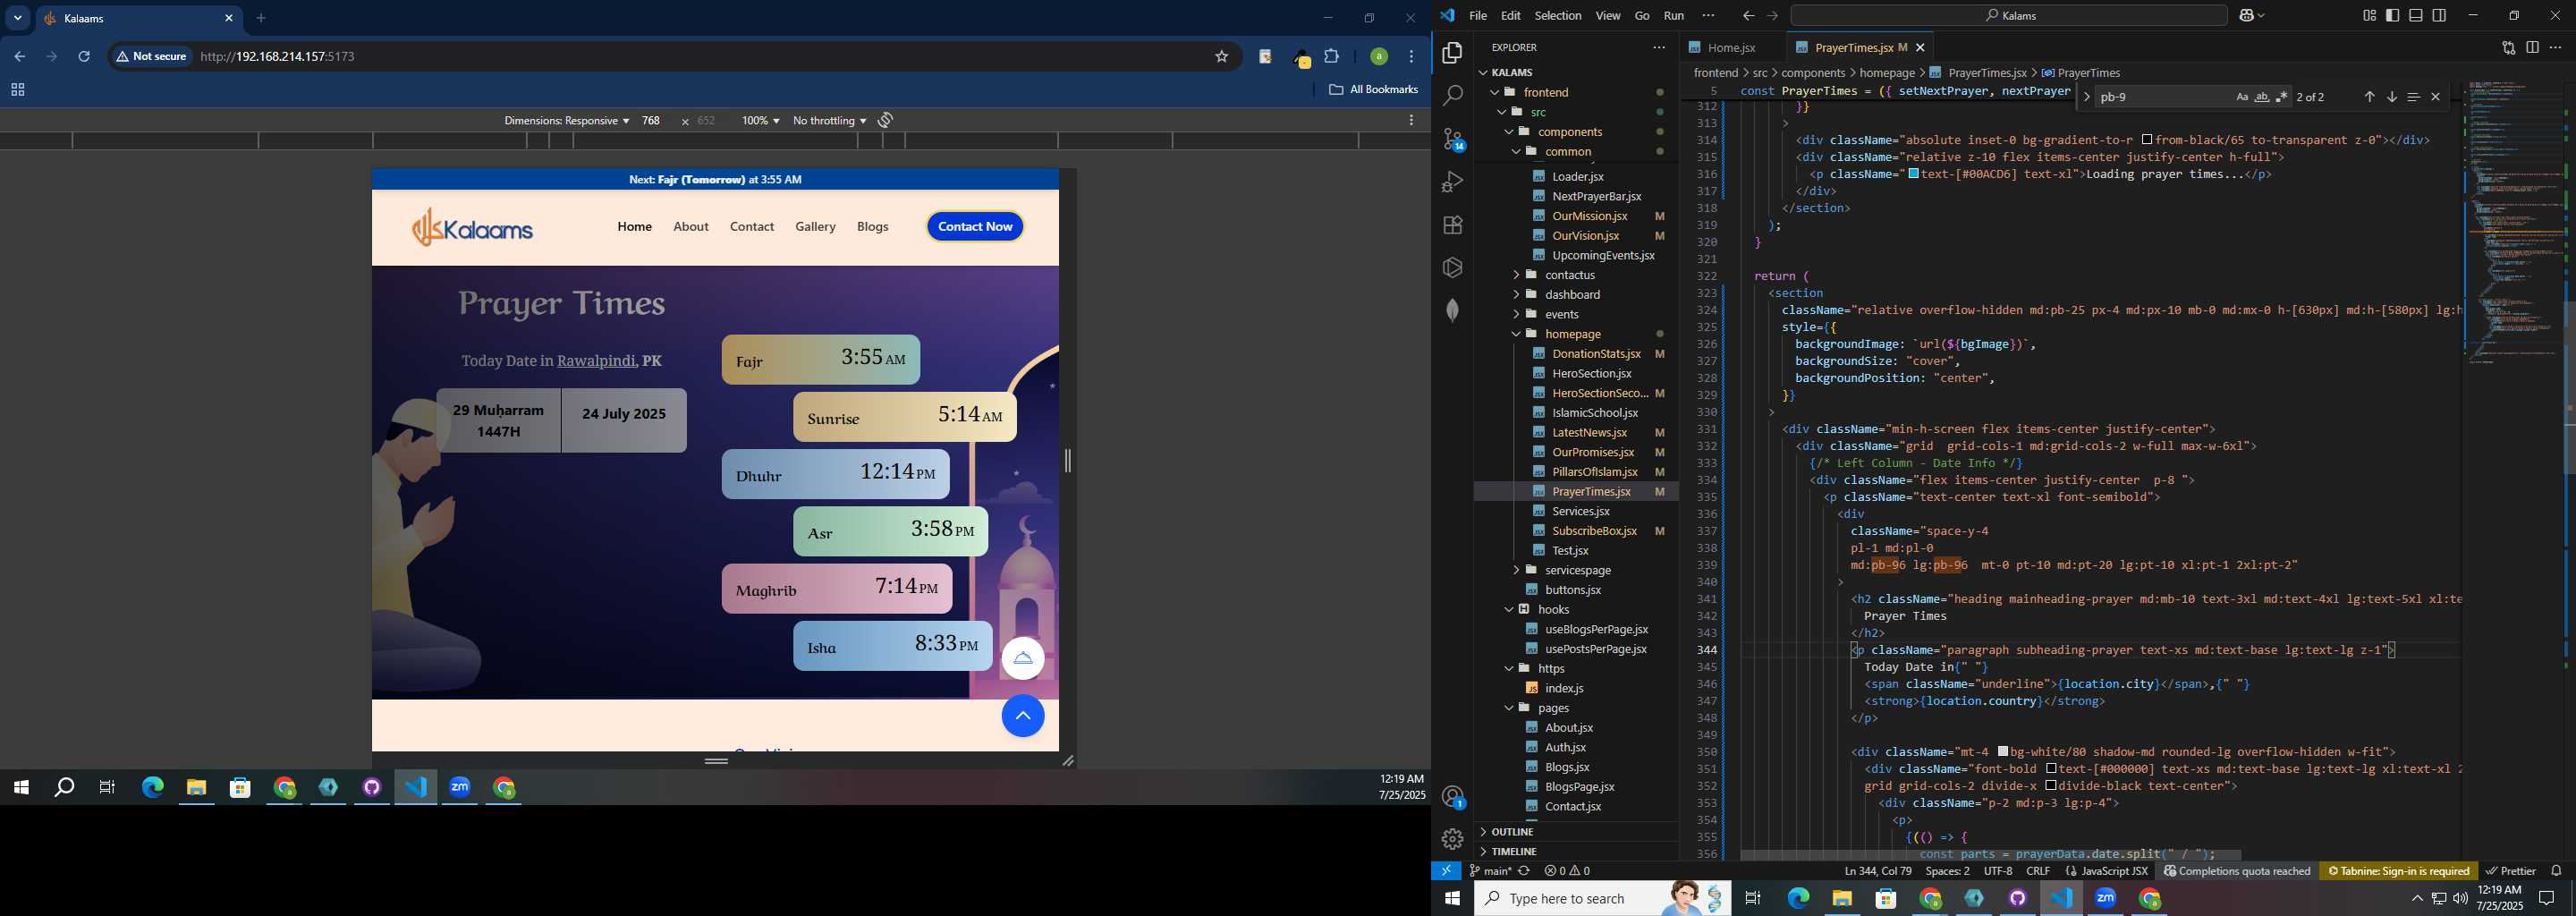Open the Go menu in VS Code
This screenshot has width=2576, height=916.
1642,16
